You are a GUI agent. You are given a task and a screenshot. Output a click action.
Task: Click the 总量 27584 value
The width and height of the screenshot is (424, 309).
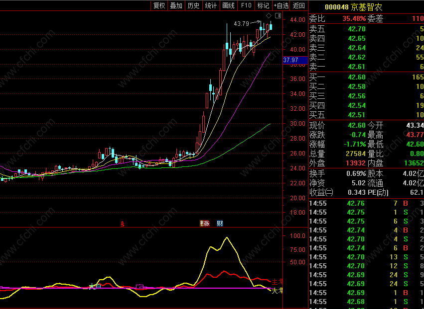(356, 154)
